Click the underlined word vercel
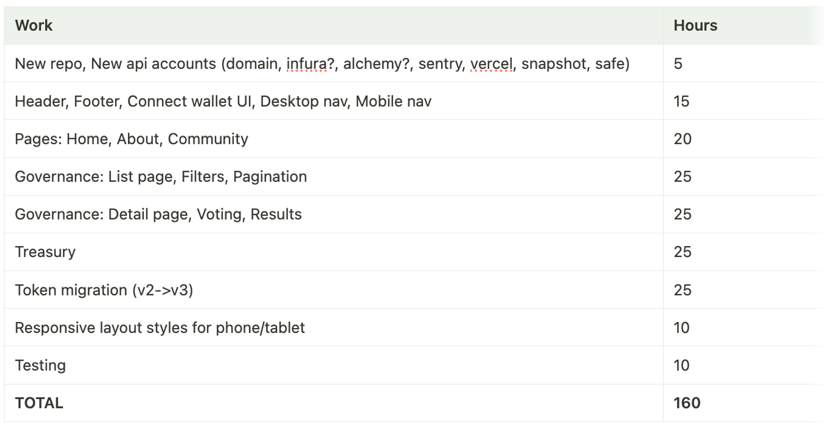 (491, 64)
